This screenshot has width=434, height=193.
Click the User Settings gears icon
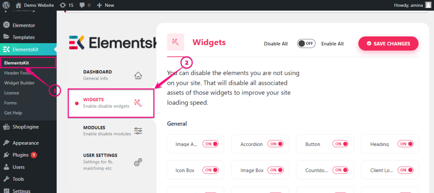point(138,162)
